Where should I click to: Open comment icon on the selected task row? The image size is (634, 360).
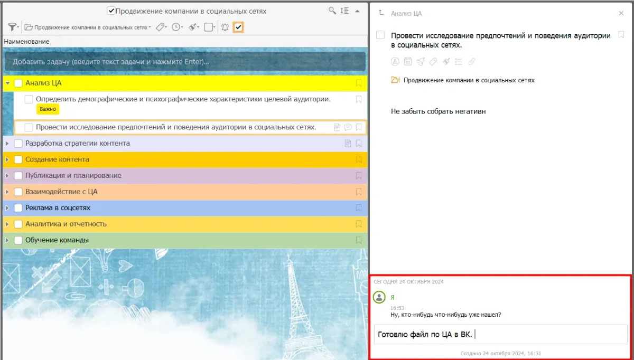tap(348, 127)
